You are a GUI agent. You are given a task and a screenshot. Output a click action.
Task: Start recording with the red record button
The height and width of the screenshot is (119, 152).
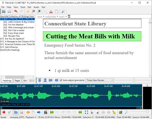point(4,112)
